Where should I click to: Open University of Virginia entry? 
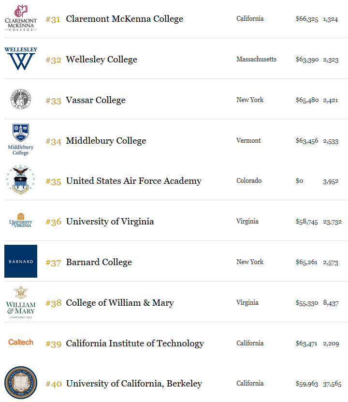[x=110, y=221]
